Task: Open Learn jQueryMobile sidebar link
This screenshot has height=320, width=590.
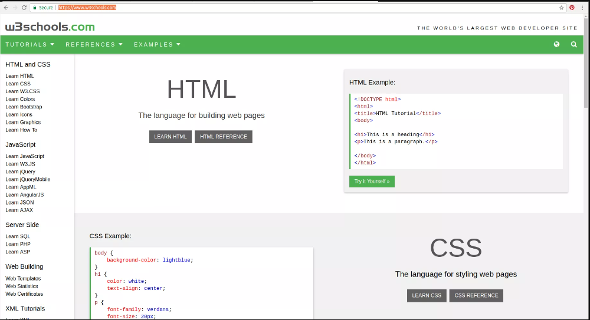Action: pos(28,179)
